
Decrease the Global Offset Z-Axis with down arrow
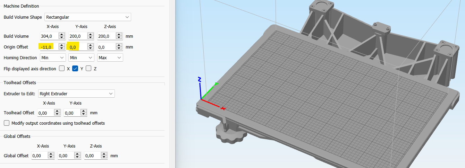(104, 158)
